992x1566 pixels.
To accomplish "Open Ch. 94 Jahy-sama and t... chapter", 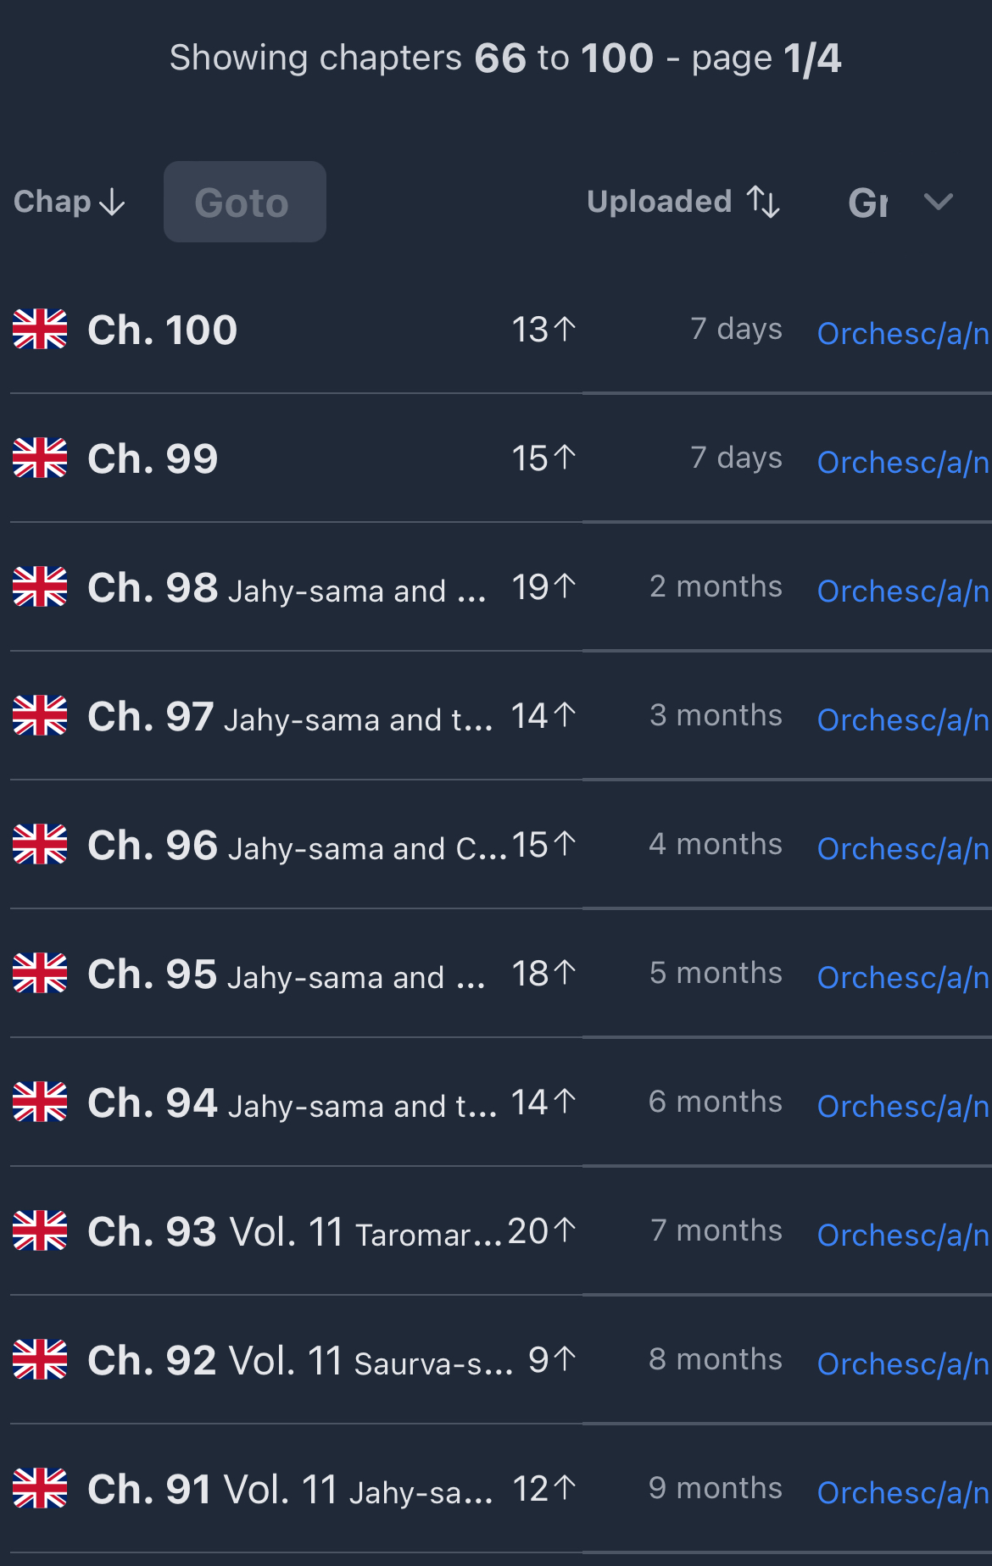I will 293,1102.
